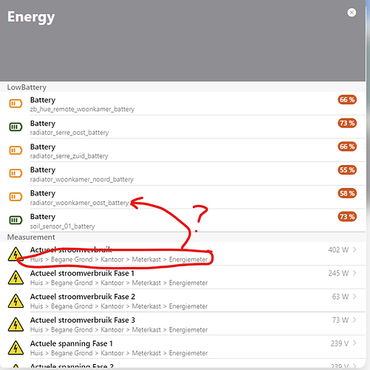Open chevron next to 402 W
Viewport: 370px width, 370px height.
(x=354, y=249)
